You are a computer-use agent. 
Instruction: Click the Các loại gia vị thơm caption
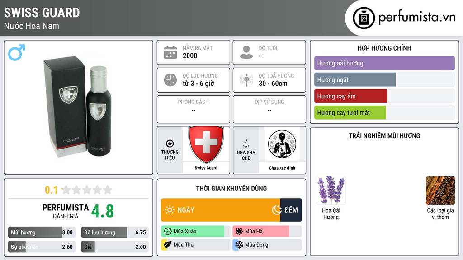440,214
